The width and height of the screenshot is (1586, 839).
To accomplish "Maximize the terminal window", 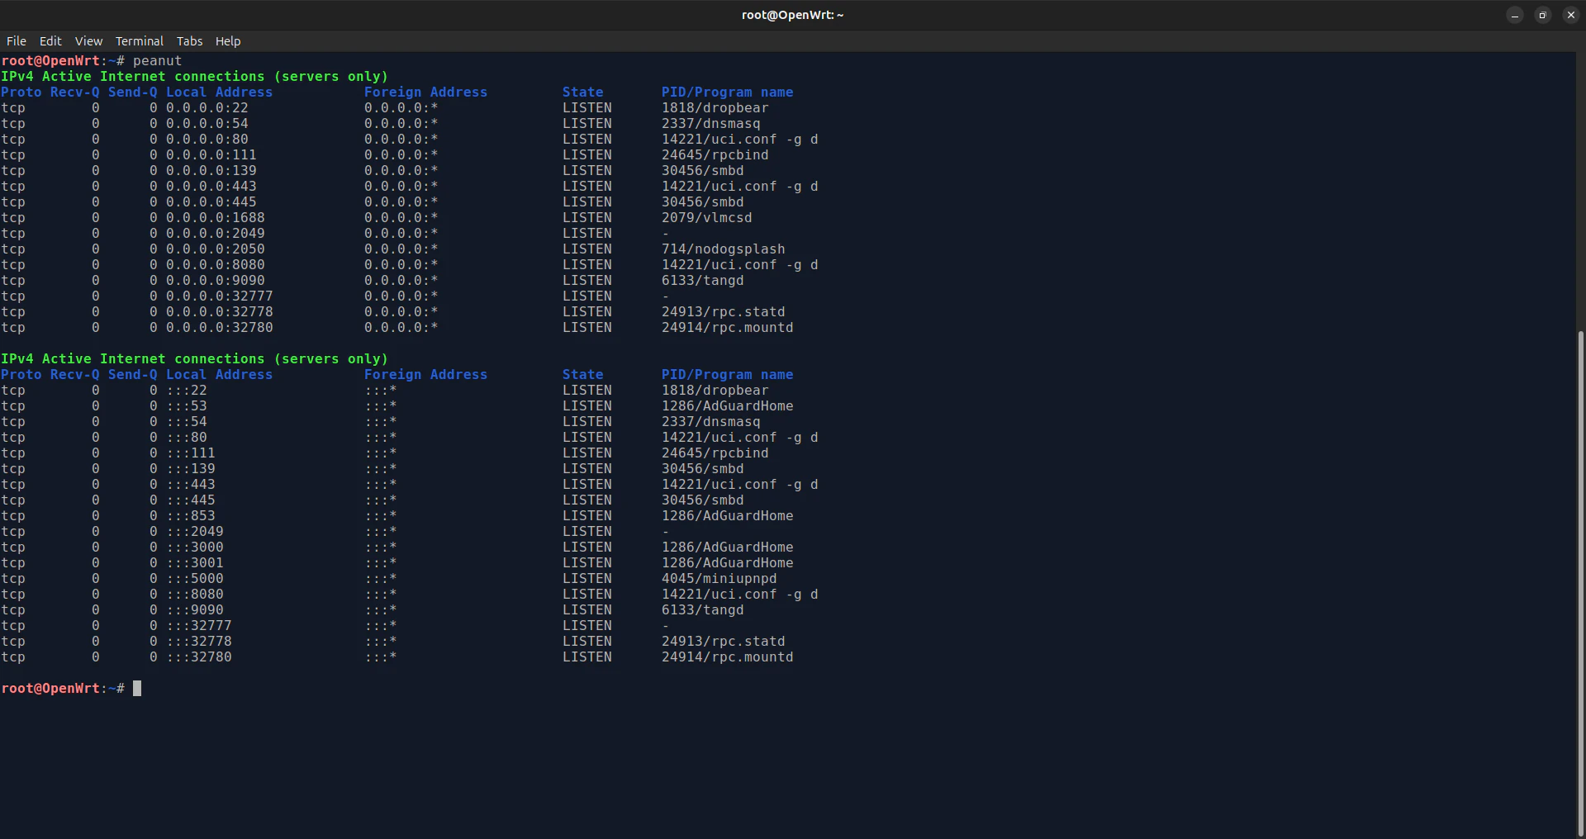I will point(1543,15).
